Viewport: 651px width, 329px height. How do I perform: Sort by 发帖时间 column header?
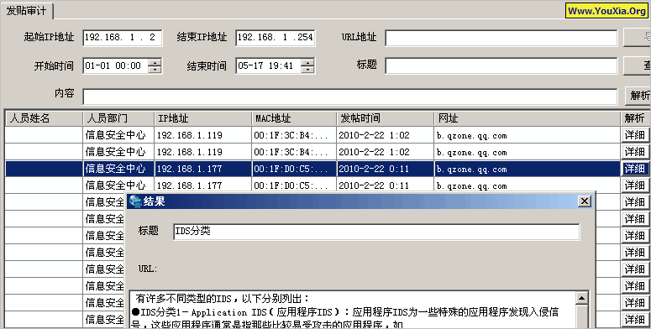386,118
